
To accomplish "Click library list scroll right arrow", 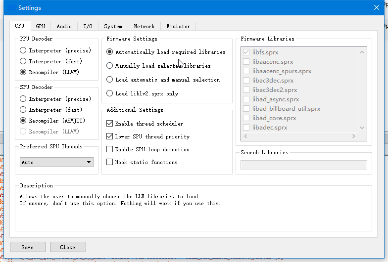I will (x=354, y=136).
